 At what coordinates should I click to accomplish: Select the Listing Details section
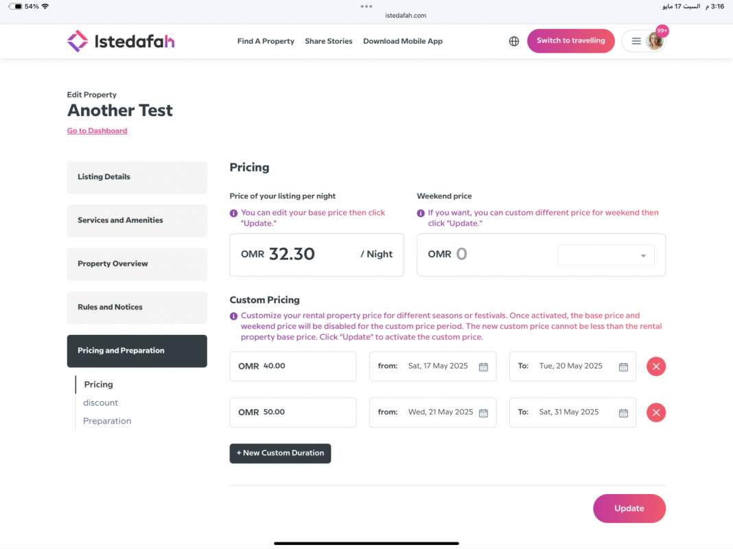[137, 177]
